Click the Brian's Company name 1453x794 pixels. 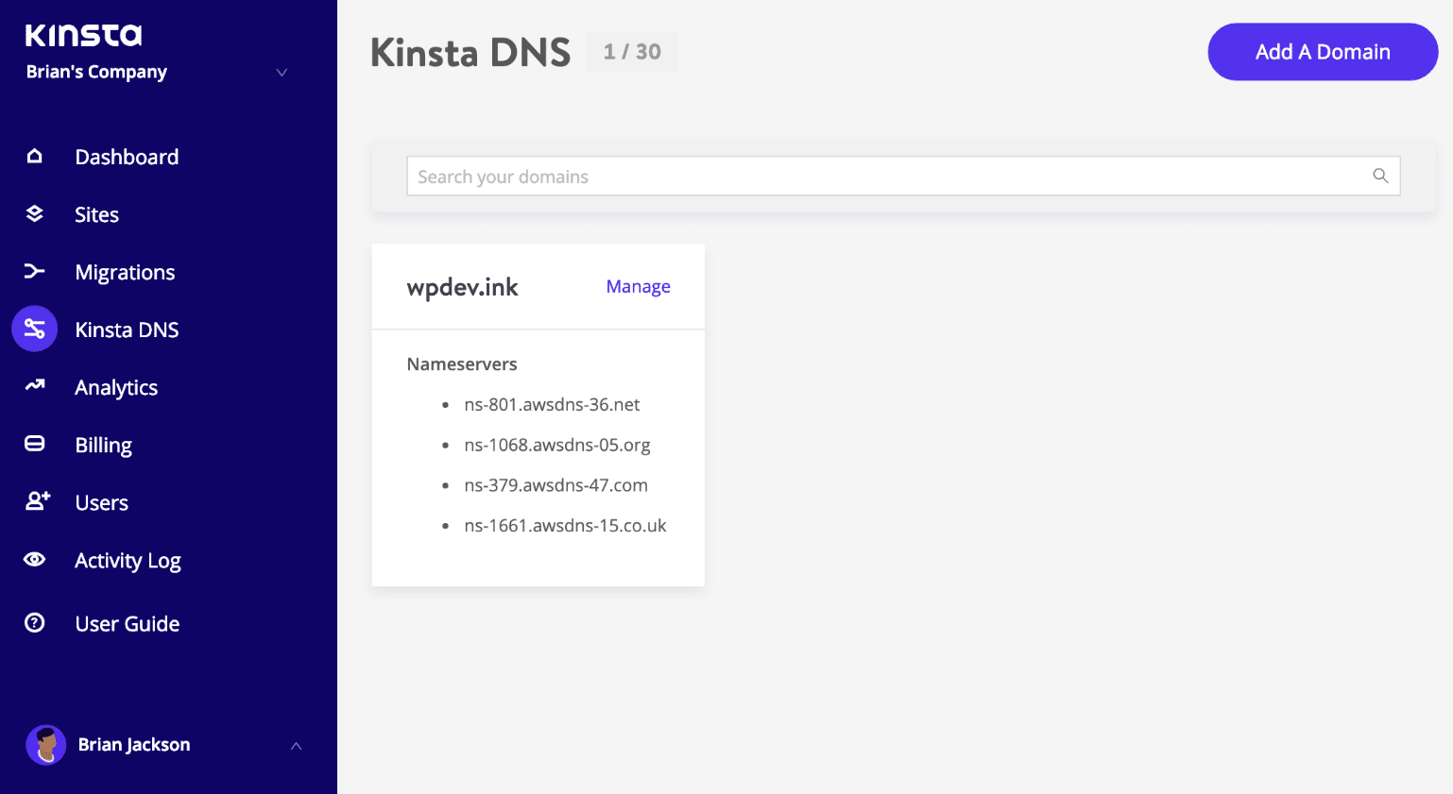pos(96,72)
